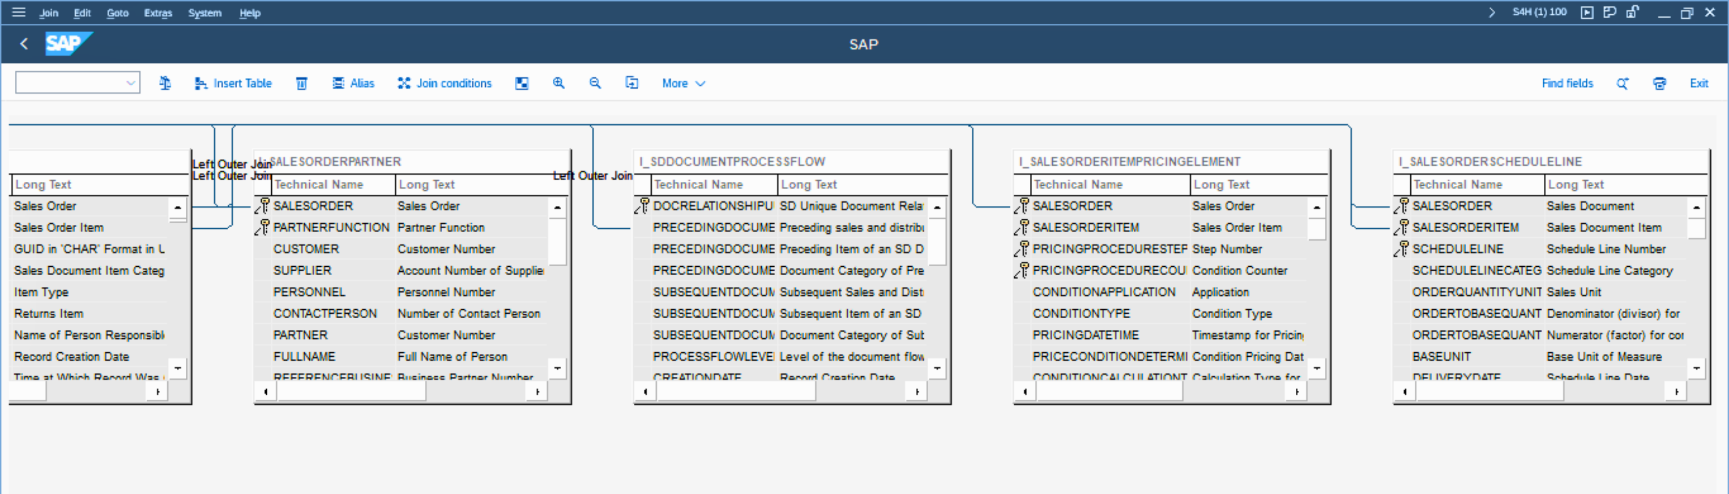Expand the title bar chevron arrow

coord(1491,12)
